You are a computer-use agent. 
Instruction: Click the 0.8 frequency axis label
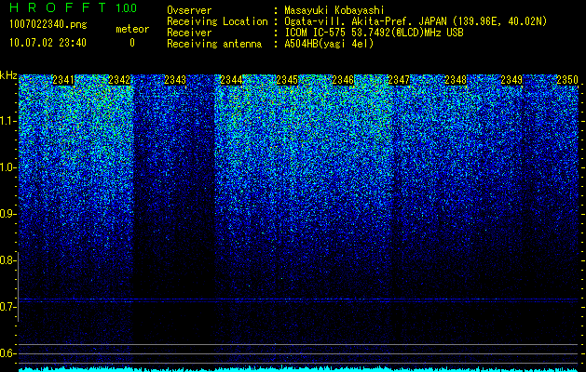coord(7,260)
